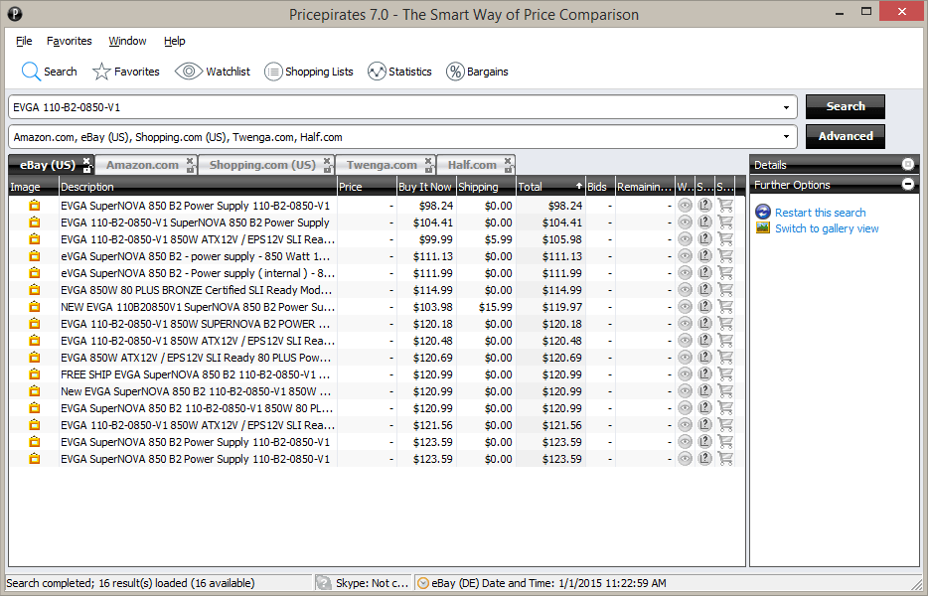Click shopping cart icon for $120.69 item
Viewport: 928px width, 596px height.
point(725,358)
